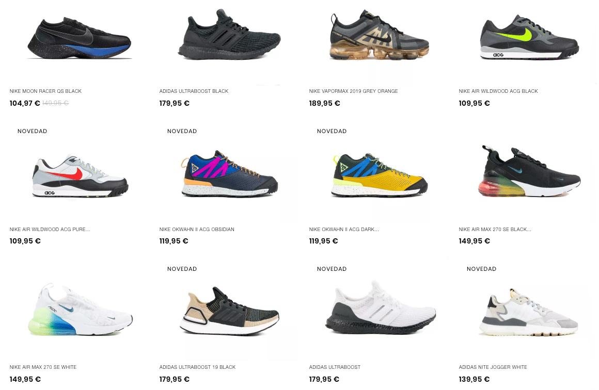The height and width of the screenshot is (390, 599).
Task: Click the Adidas Ultraboost Black shoe photo
Action: click(229, 35)
